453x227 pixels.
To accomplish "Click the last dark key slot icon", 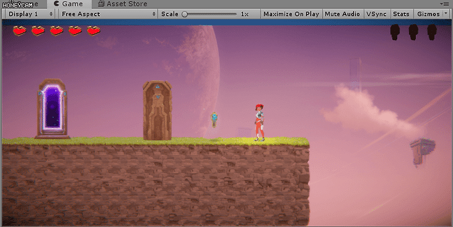I will point(432,32).
